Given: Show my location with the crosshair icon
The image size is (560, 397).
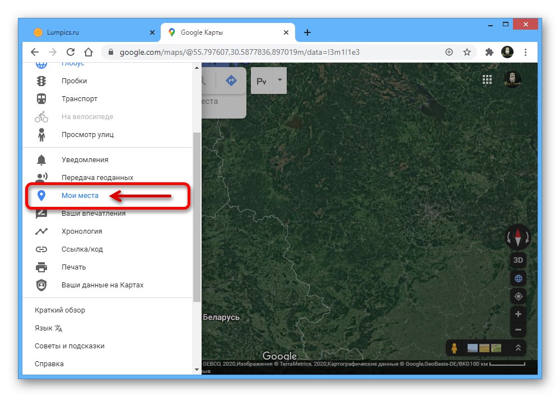Looking at the screenshot, I should (517, 296).
